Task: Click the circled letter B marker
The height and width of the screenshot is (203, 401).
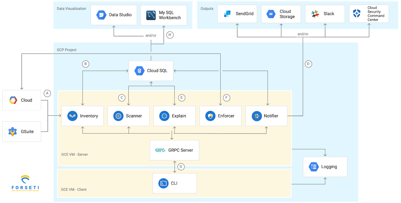Action: 86,64
